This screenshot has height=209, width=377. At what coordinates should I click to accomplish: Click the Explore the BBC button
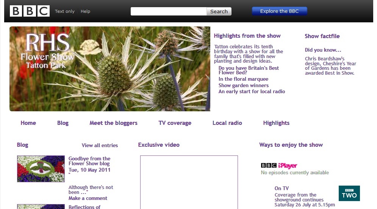click(279, 11)
